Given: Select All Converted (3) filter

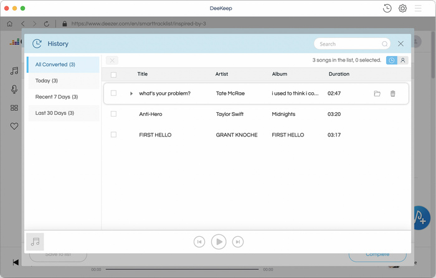Looking at the screenshot, I should (x=63, y=65).
